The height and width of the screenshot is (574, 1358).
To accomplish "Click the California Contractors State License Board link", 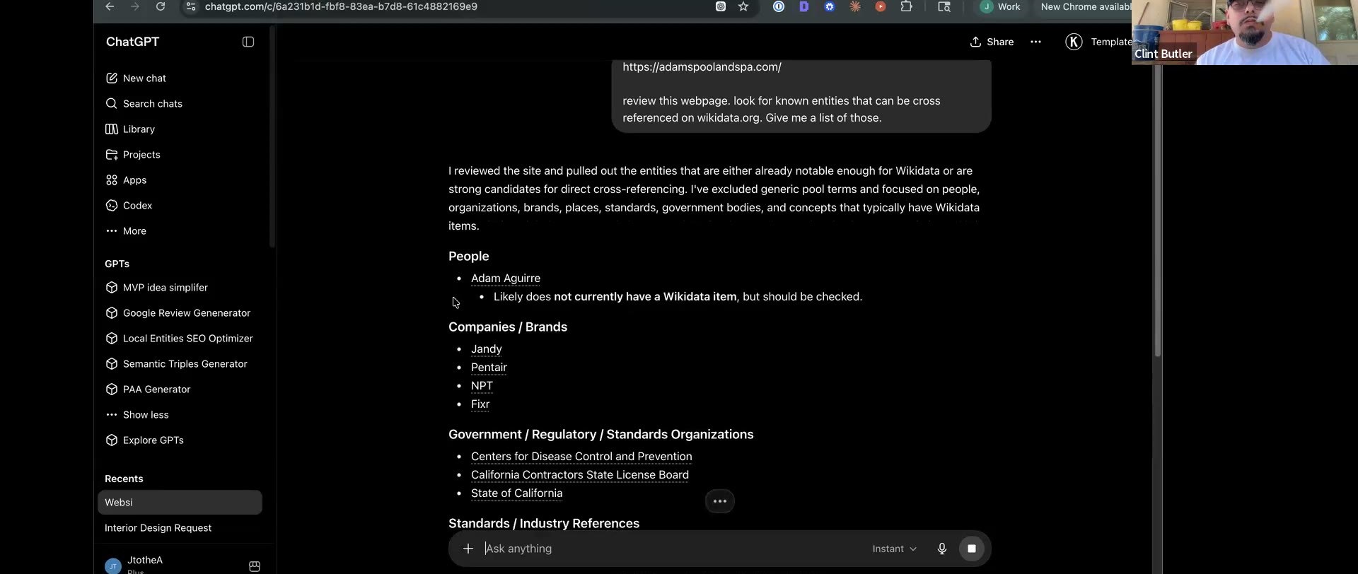I will [x=580, y=475].
